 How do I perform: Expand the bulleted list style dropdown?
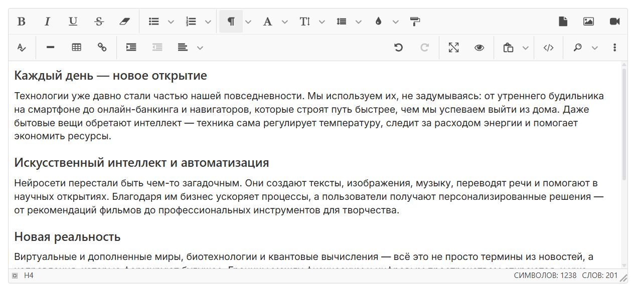click(x=171, y=22)
